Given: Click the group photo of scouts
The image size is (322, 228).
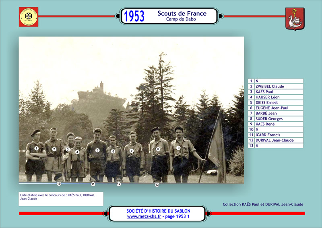Looking at the screenshot, I should 132,110.
